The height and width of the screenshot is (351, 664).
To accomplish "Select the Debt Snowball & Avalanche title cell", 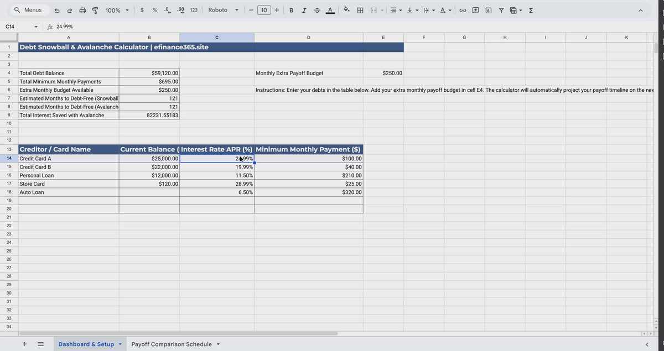I will pyautogui.click(x=211, y=48).
